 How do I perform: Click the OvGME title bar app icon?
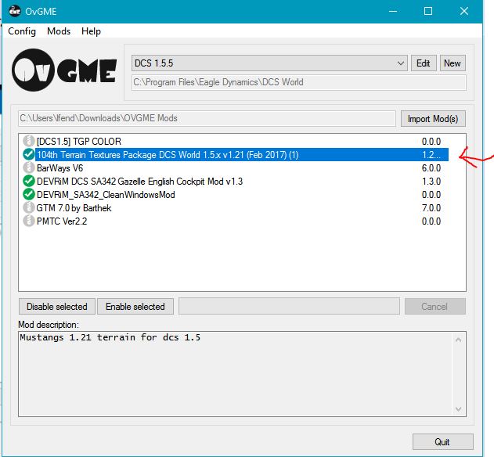(x=15, y=11)
